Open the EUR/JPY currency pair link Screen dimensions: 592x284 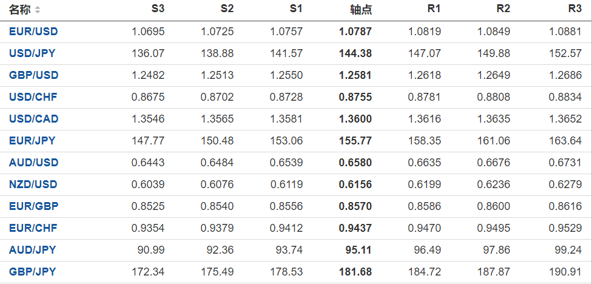pyautogui.click(x=32, y=141)
